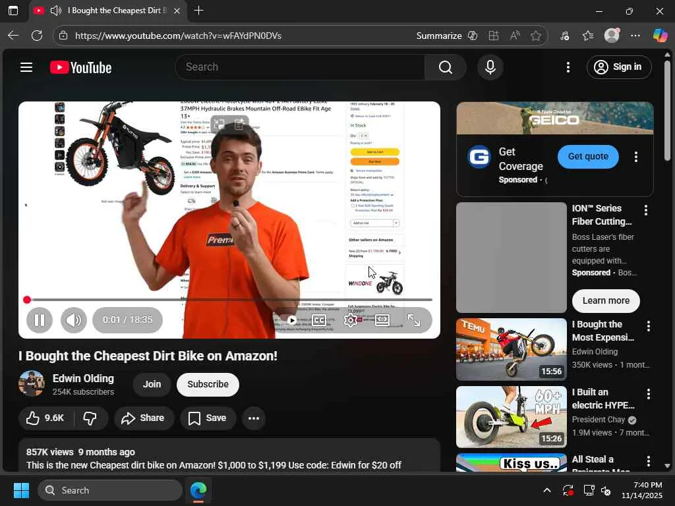Open the Windows Start menu
The image size is (675, 506).
(21, 490)
